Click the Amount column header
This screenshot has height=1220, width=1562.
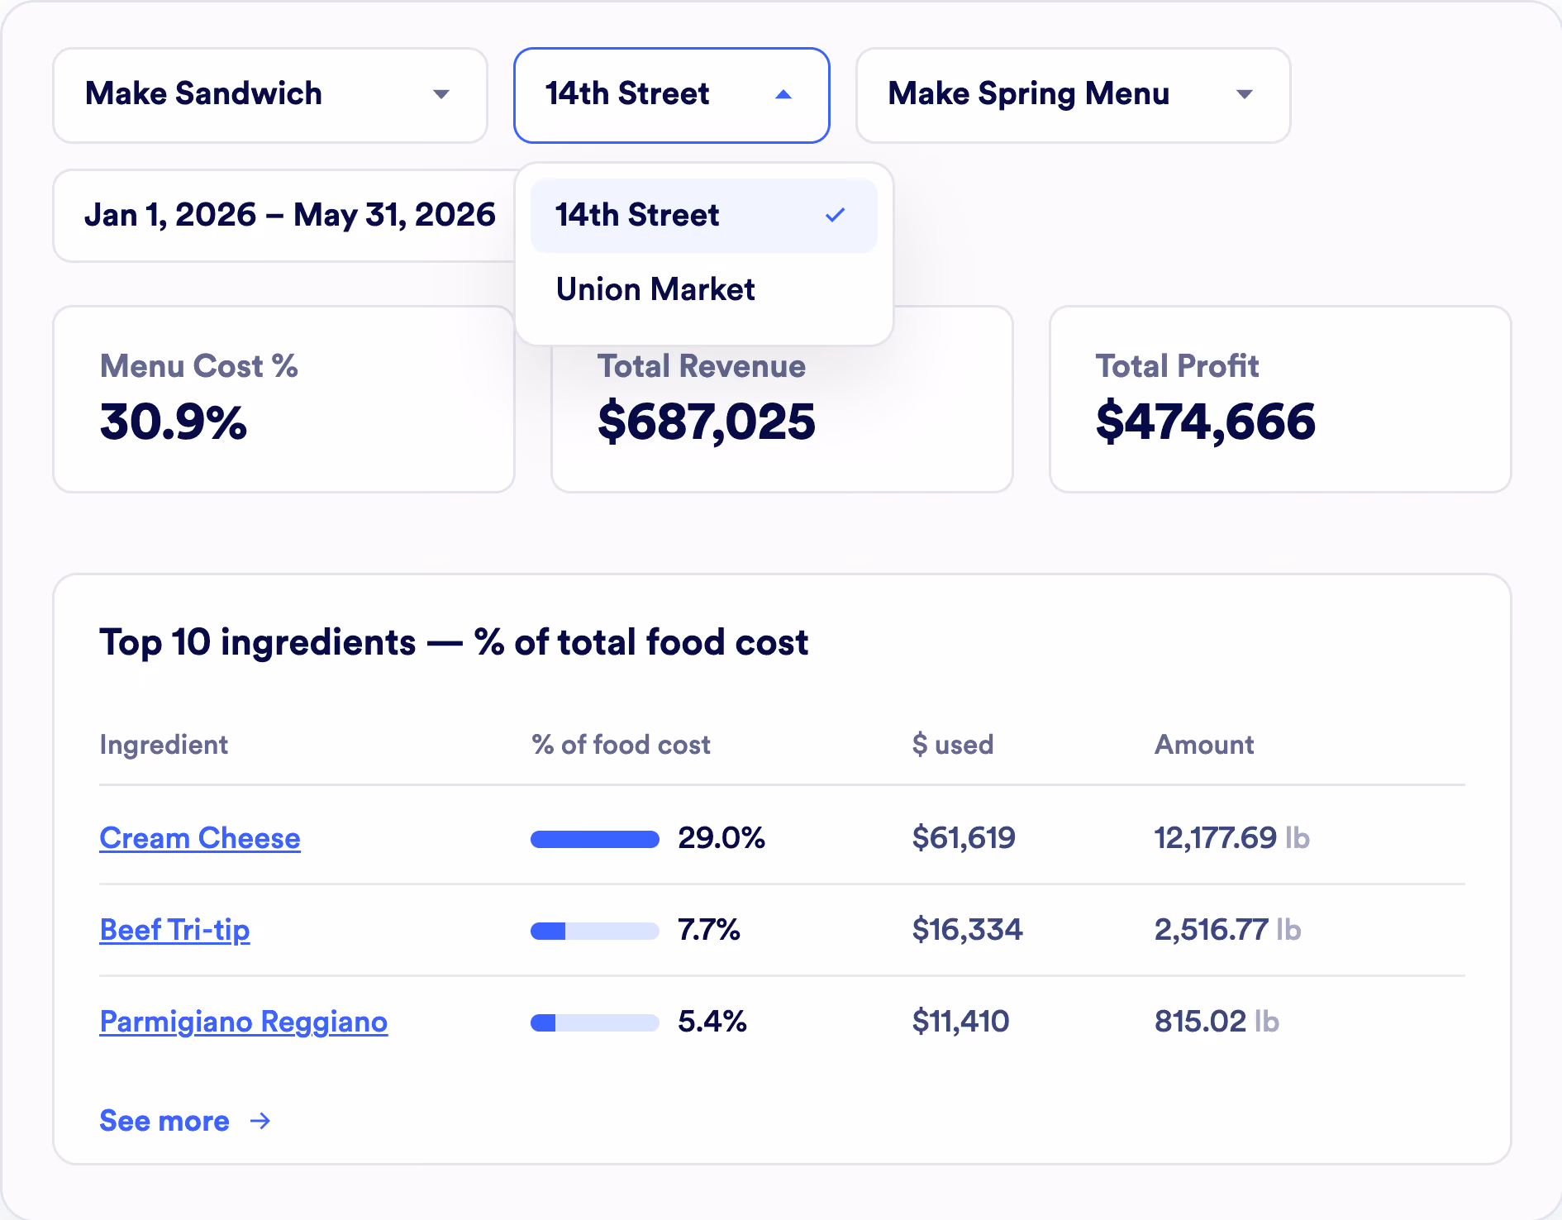click(1204, 745)
